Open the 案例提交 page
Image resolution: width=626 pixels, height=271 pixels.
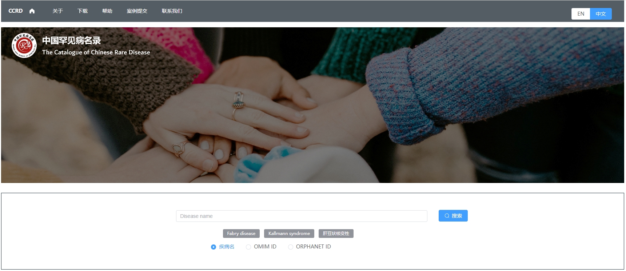point(137,11)
